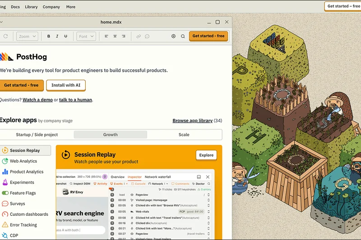Click the comment bubble toolbar icon
This screenshot has width=361, height=240.
[147, 36]
